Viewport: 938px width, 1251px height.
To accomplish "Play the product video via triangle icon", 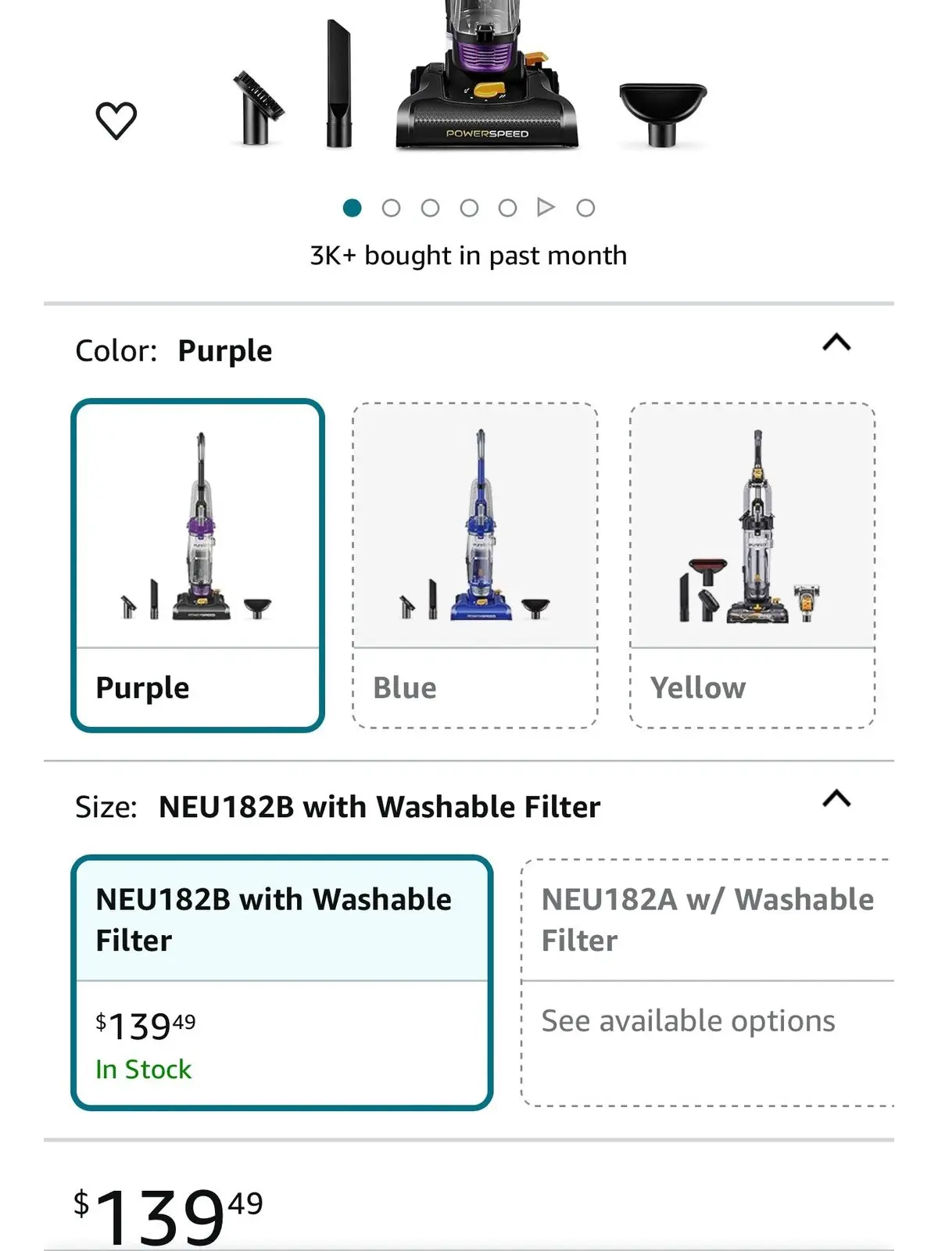I will (545, 208).
